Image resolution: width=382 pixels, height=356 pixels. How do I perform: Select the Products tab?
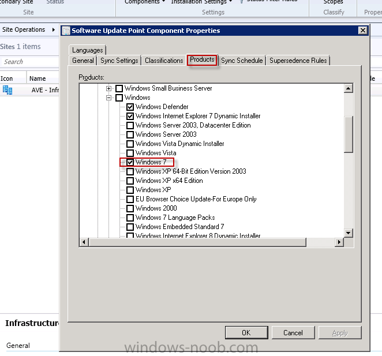point(202,59)
